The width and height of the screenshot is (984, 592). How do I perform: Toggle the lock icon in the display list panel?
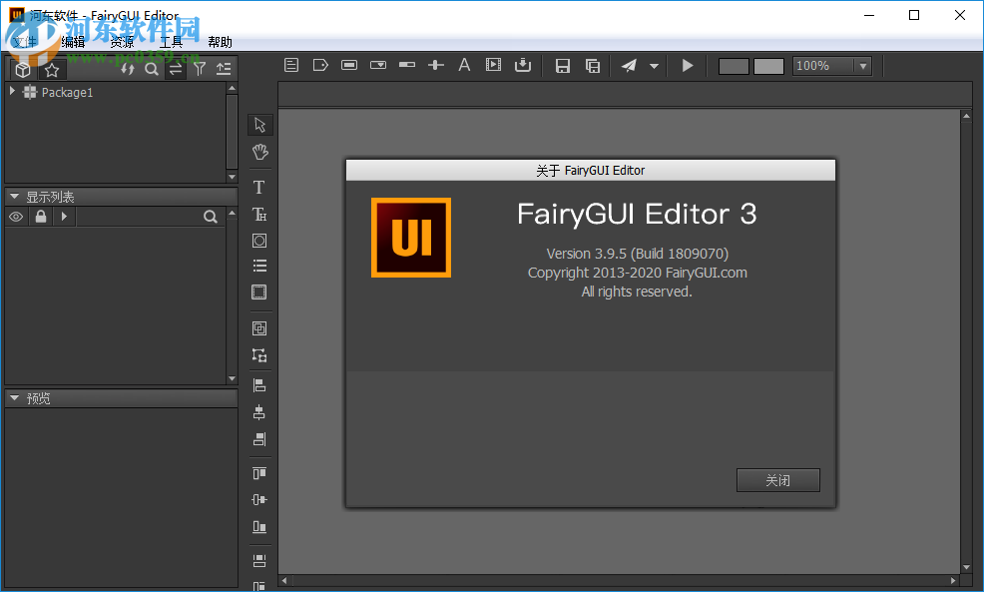click(40, 217)
